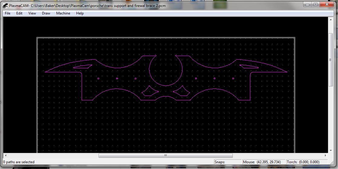Image resolution: width=338 pixels, height=169 pixels.
Task: Click the Snaps status bar field
Action: [x=228, y=162]
